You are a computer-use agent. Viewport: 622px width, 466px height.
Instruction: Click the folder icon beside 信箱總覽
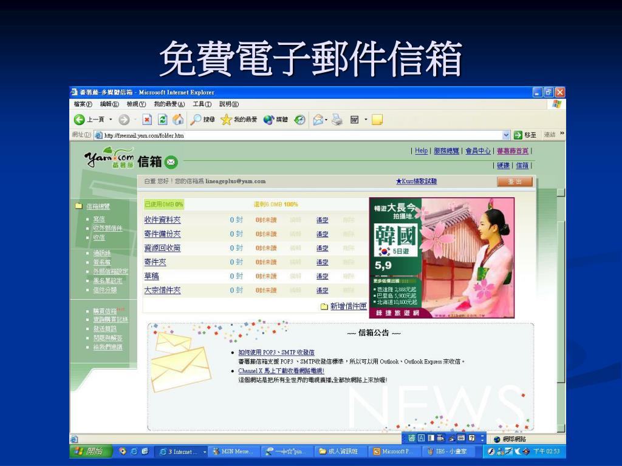78,206
